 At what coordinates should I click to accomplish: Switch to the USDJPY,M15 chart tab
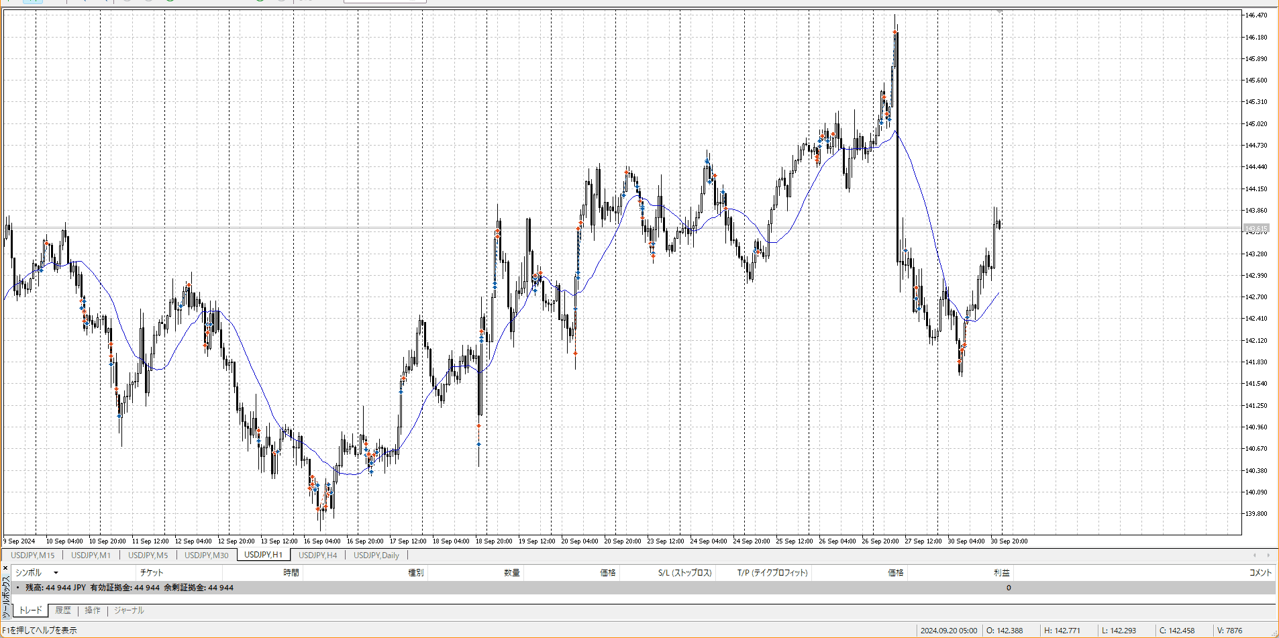click(x=33, y=555)
